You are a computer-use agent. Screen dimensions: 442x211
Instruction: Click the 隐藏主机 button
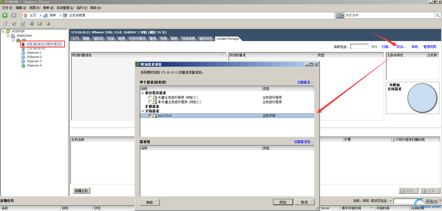pyautogui.click(x=82, y=191)
